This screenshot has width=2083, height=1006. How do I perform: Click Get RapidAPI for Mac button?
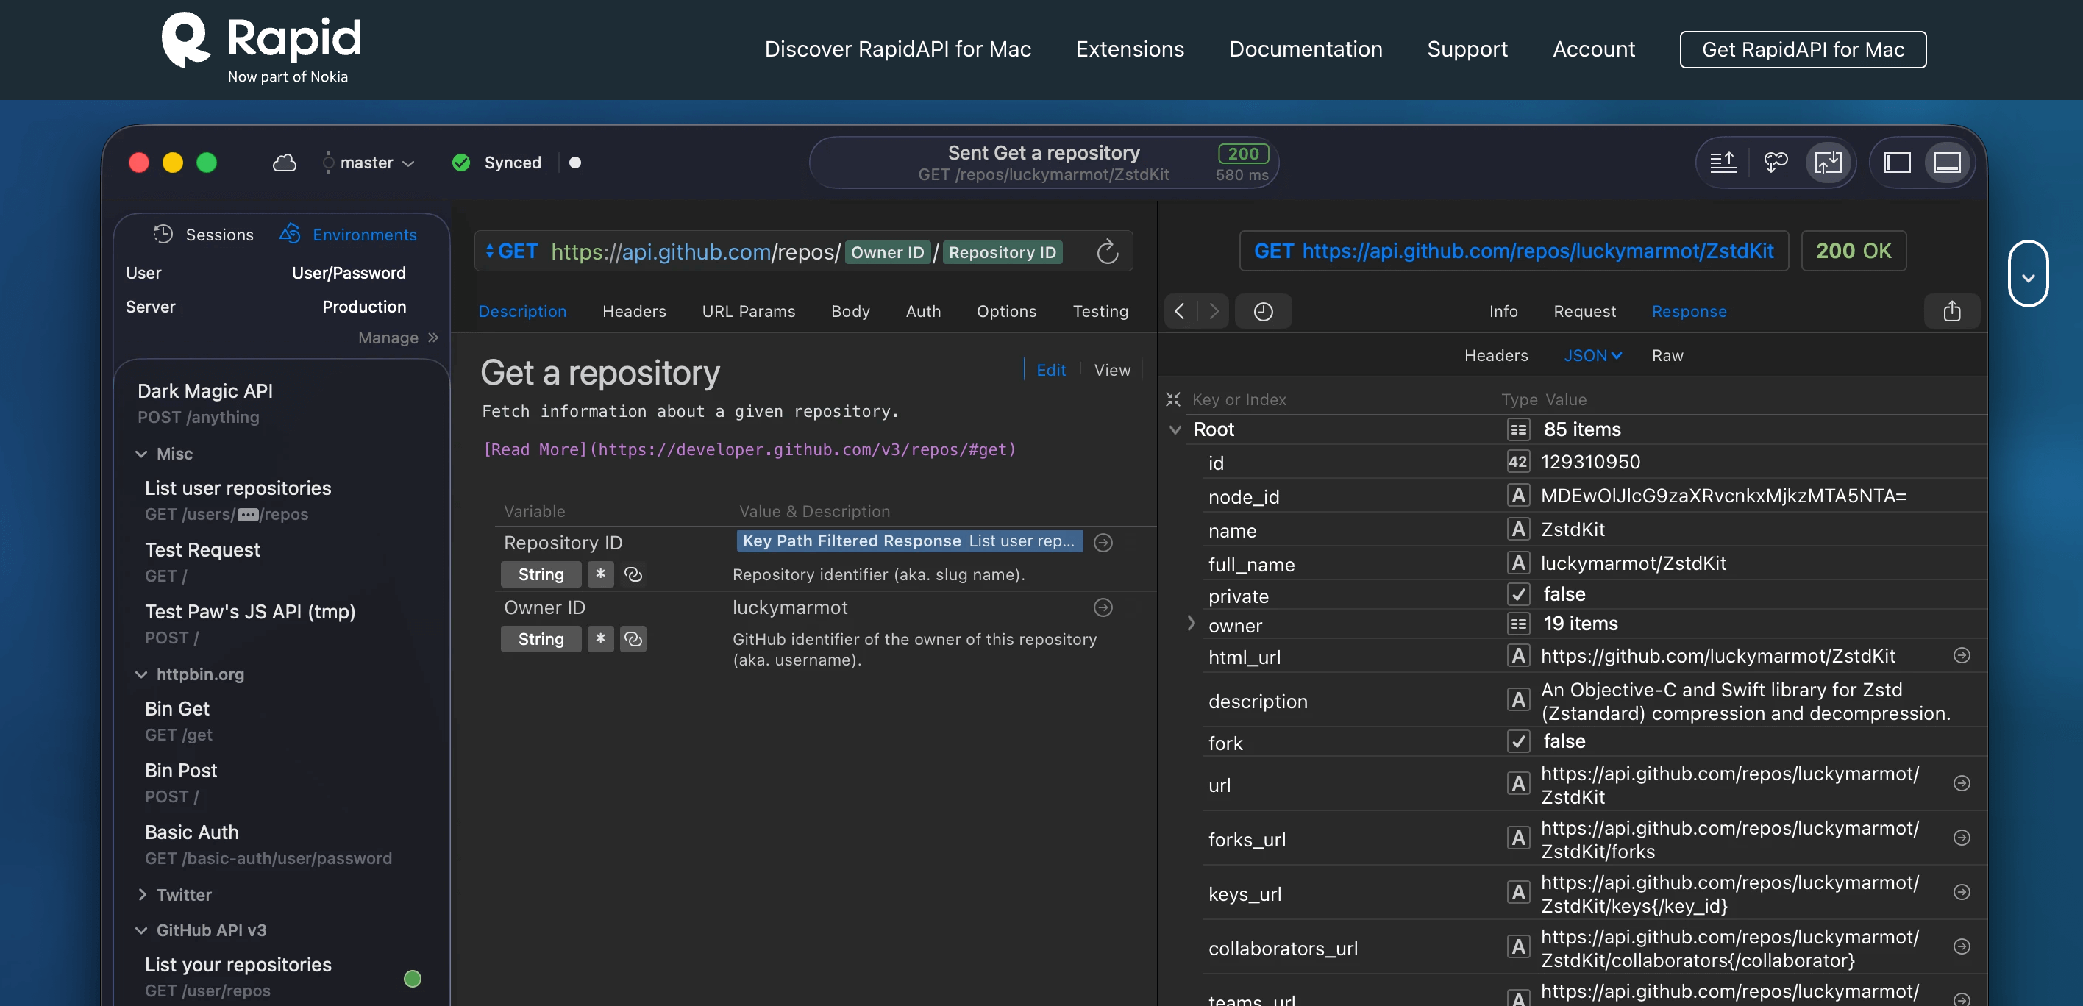point(1803,49)
